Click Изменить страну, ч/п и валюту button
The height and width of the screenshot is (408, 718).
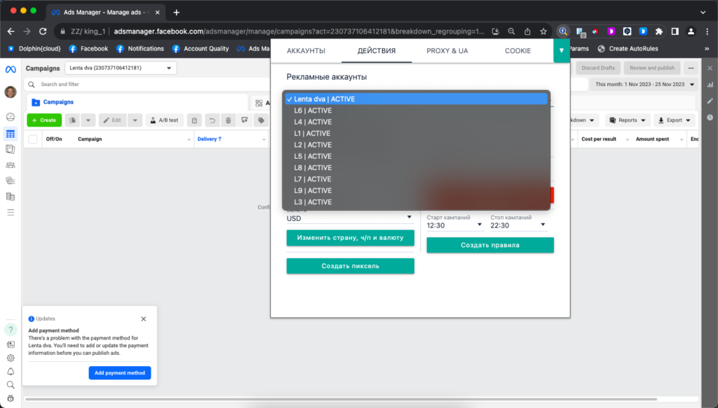point(351,237)
